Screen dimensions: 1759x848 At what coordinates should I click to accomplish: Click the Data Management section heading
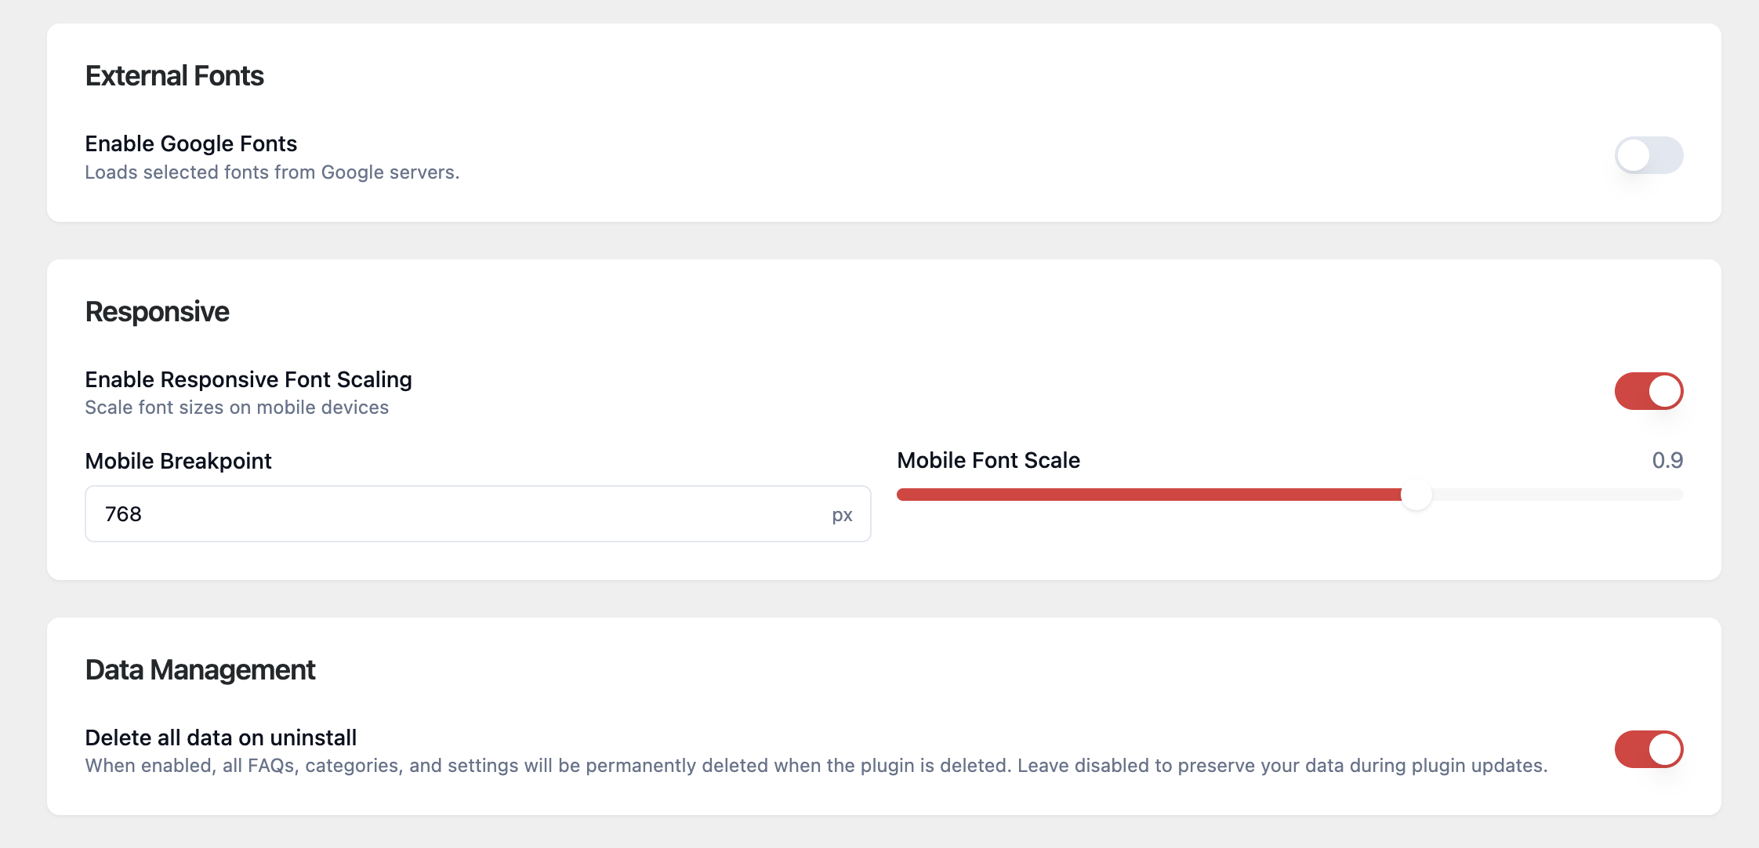tap(200, 670)
